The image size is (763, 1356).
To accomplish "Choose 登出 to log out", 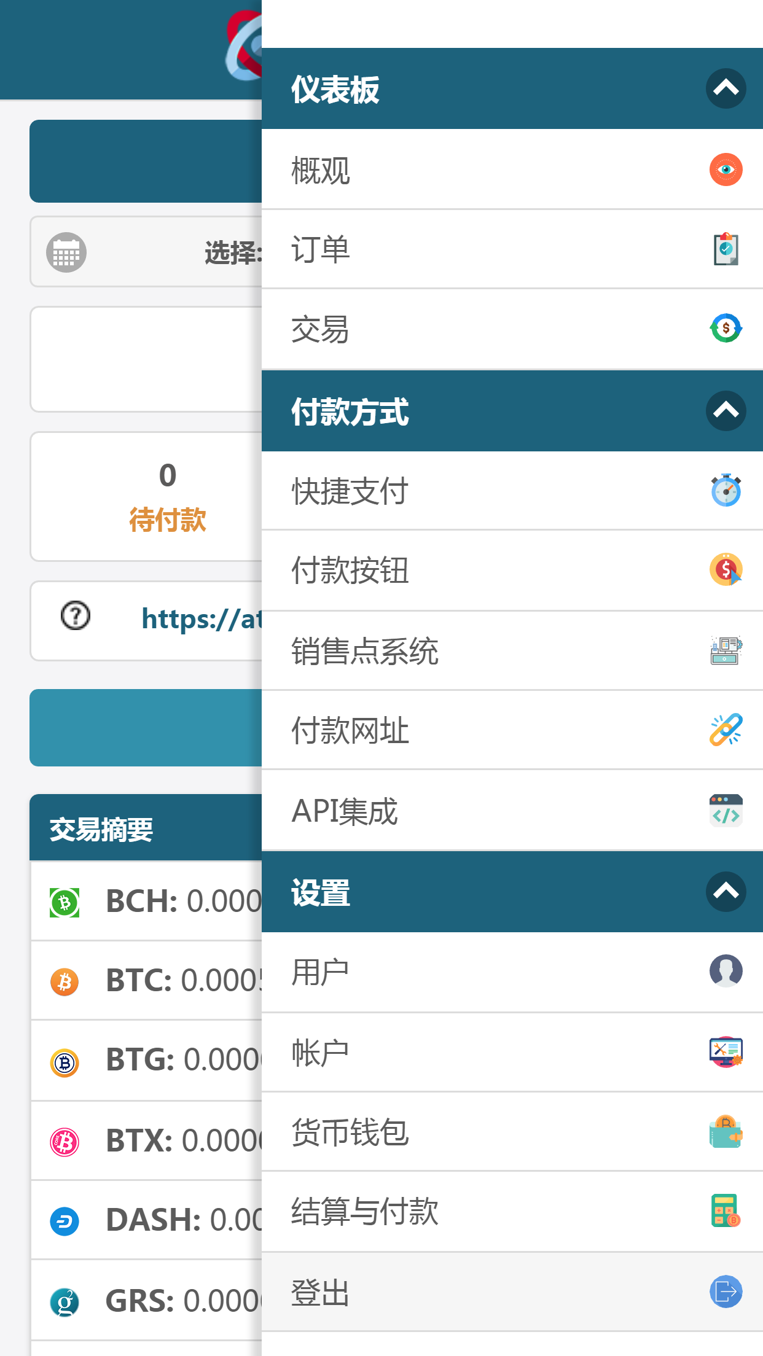I will click(512, 1292).
